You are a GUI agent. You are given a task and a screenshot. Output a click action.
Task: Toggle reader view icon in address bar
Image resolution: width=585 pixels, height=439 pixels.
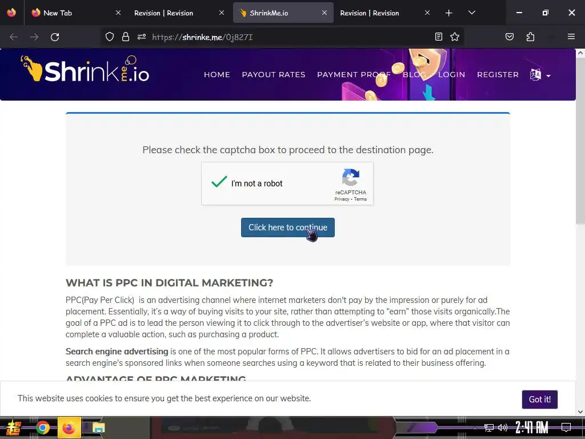coord(439,37)
